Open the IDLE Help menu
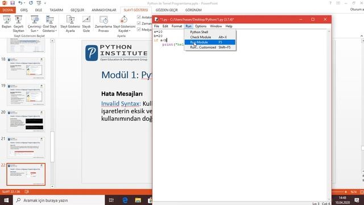Viewport: 364px width, 205px height. [229, 26]
